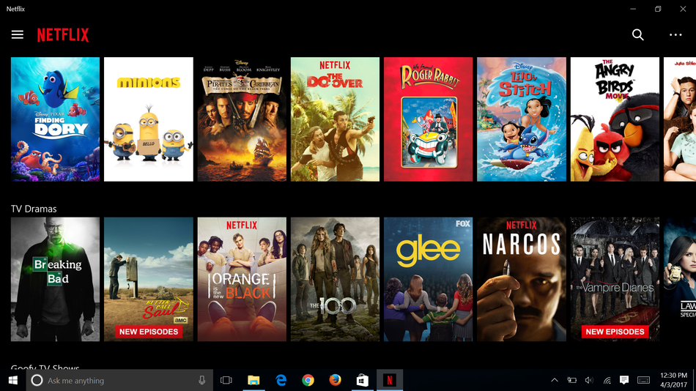Open the touch keyboard tray icon
This screenshot has height=391, width=696.
pos(644,380)
